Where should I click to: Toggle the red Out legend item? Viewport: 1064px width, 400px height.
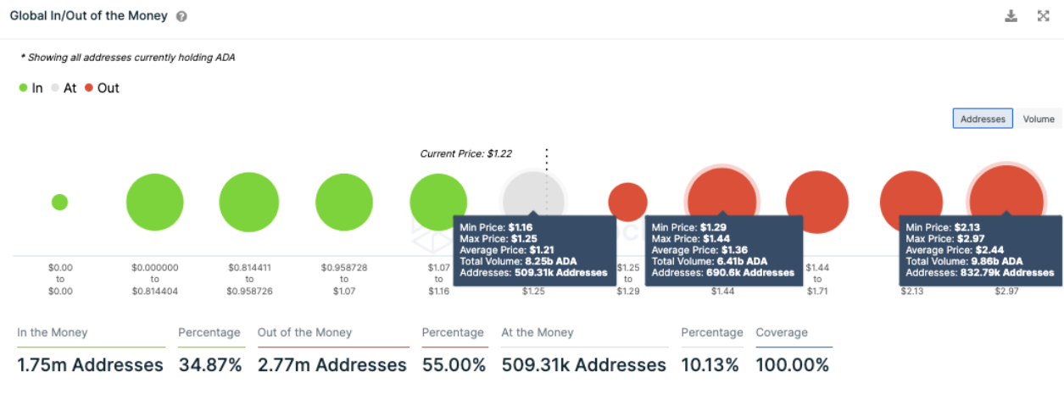point(102,88)
